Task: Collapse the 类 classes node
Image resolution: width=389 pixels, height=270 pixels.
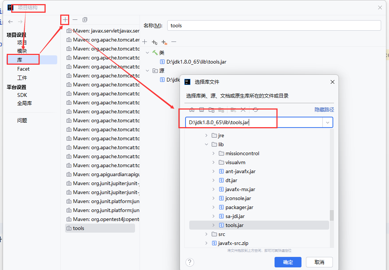Action: [x=147, y=53]
